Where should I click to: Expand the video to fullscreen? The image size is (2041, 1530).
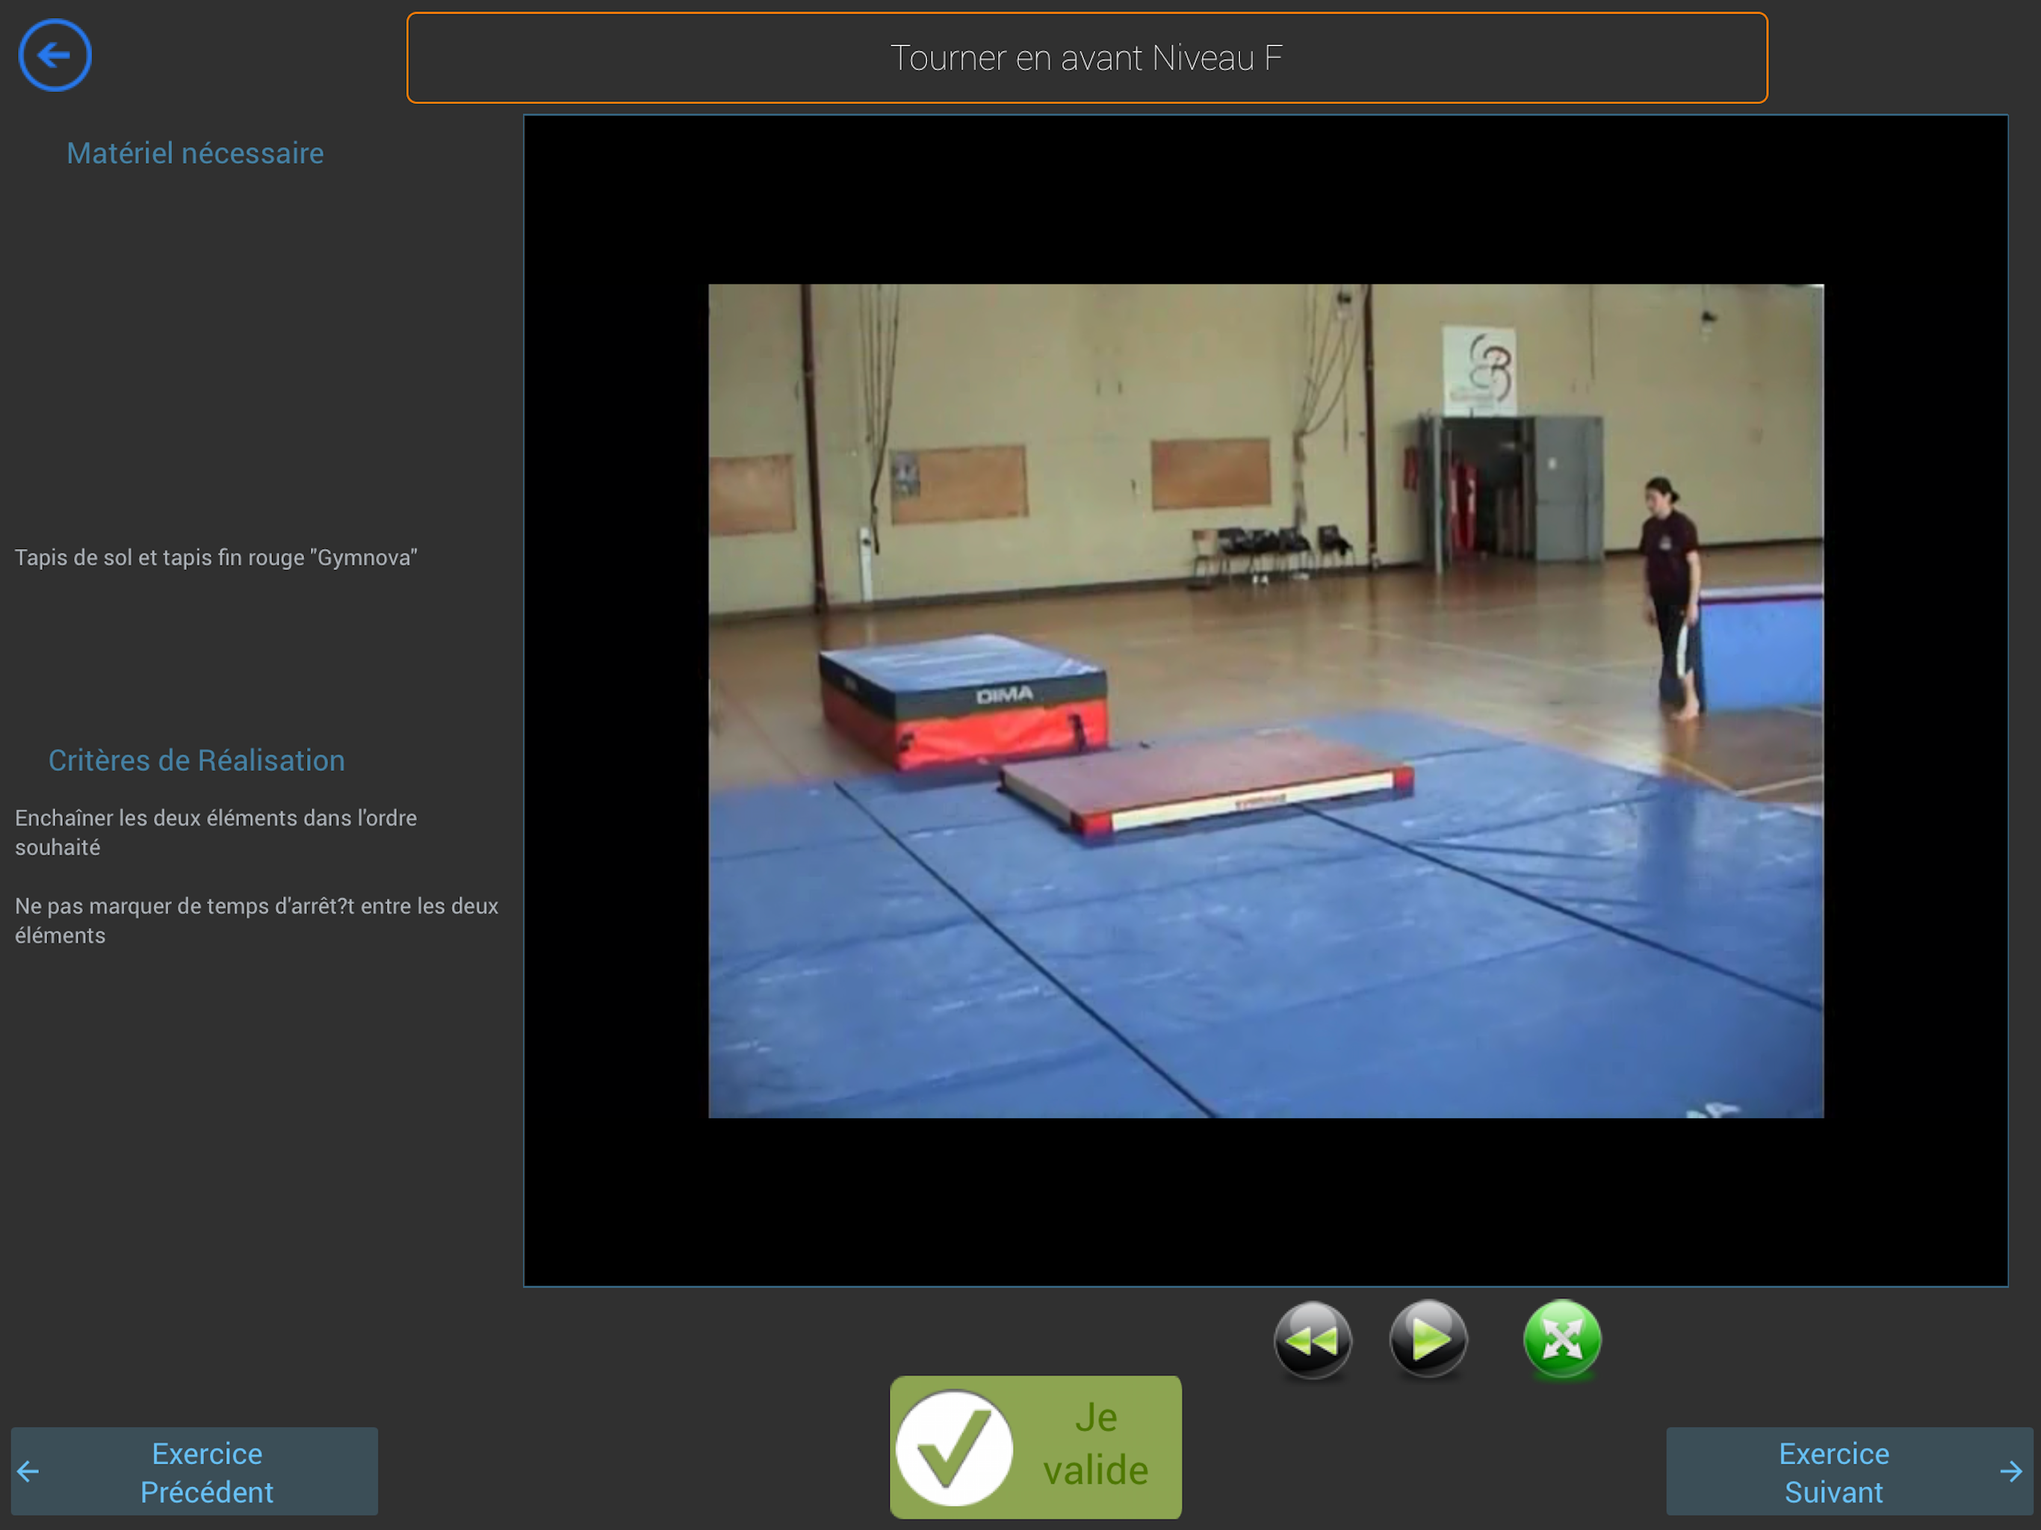(1562, 1339)
